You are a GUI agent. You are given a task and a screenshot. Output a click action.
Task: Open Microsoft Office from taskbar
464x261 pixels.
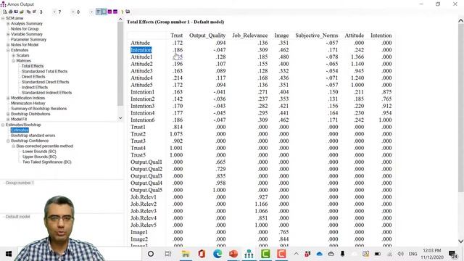pos(202,254)
